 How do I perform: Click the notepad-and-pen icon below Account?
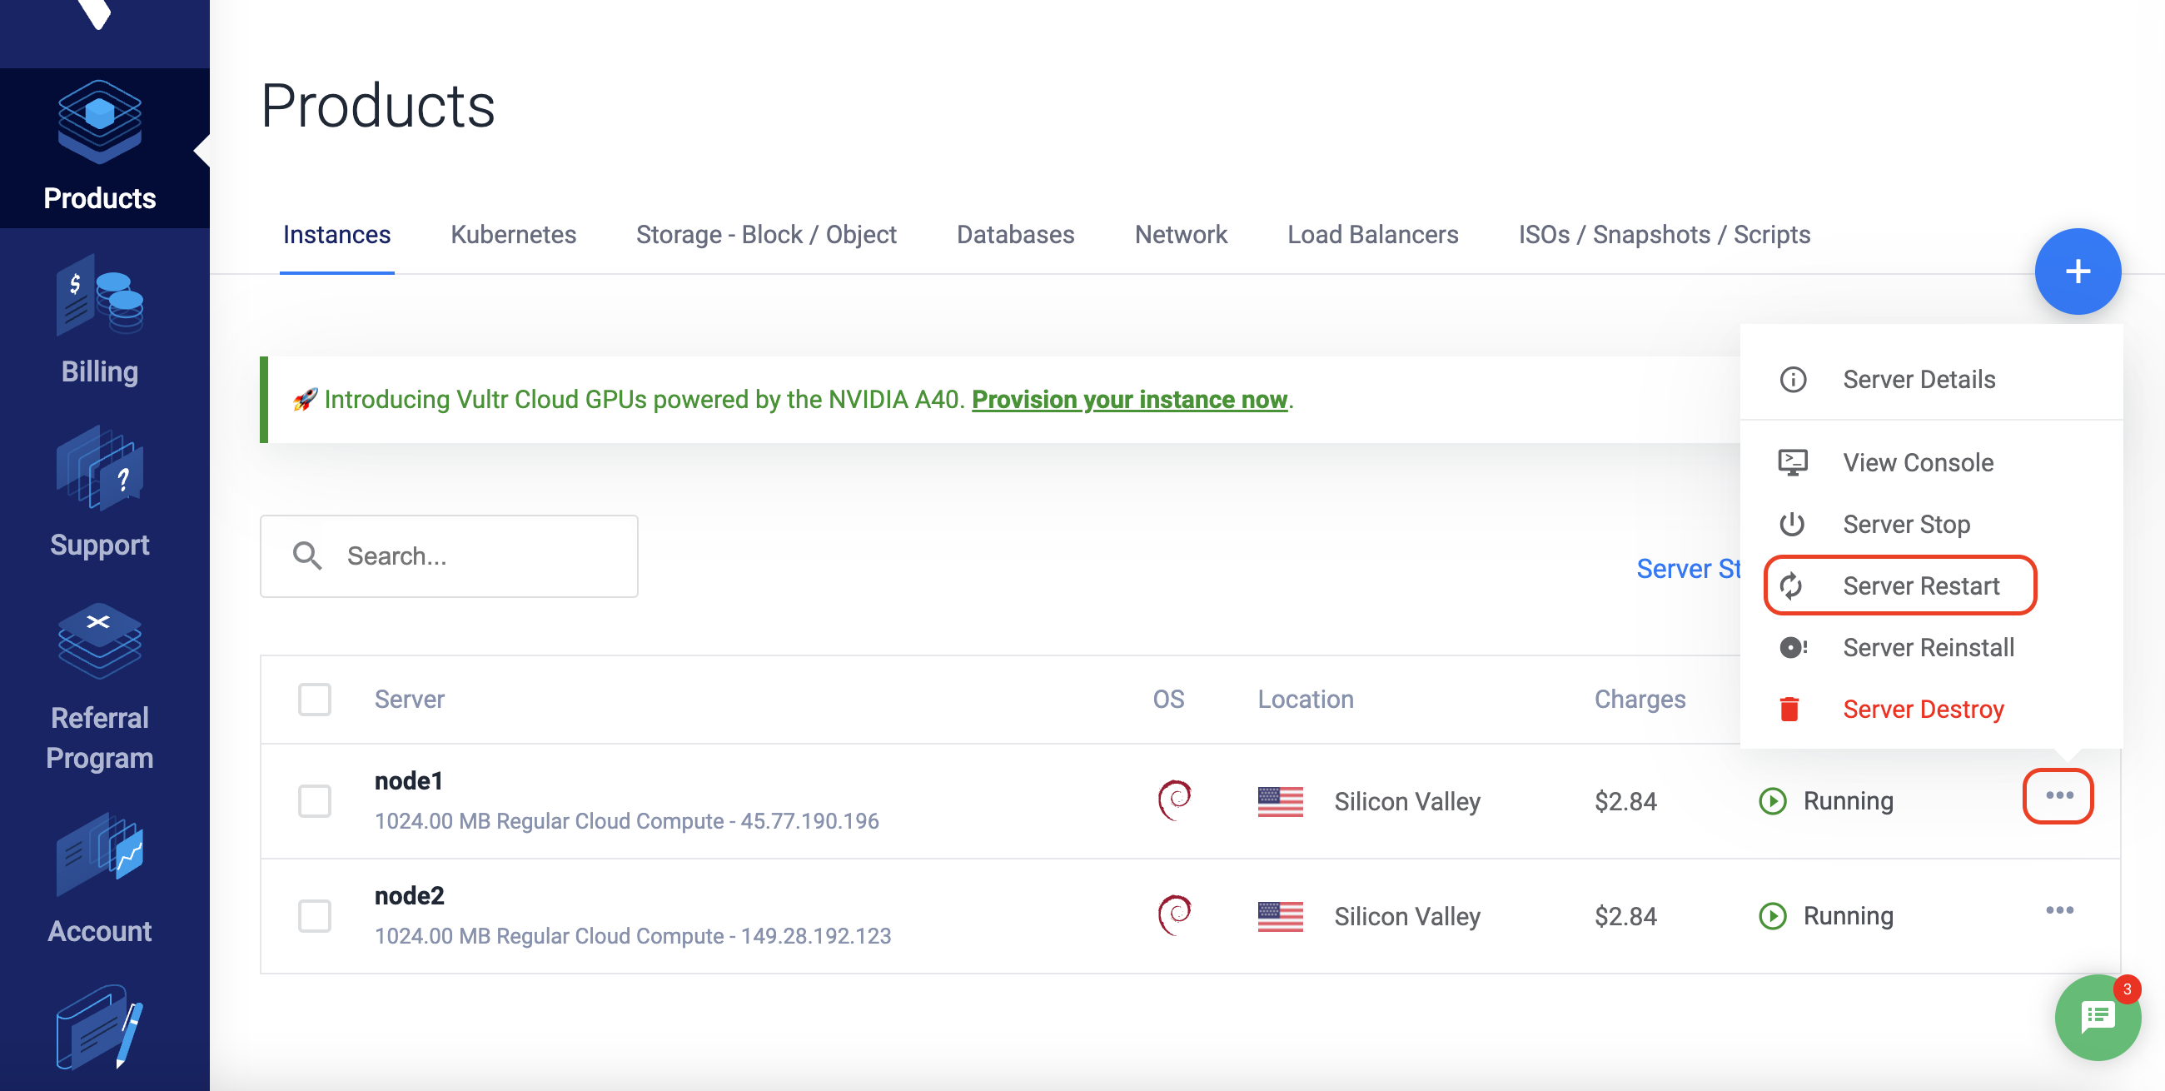click(100, 1028)
